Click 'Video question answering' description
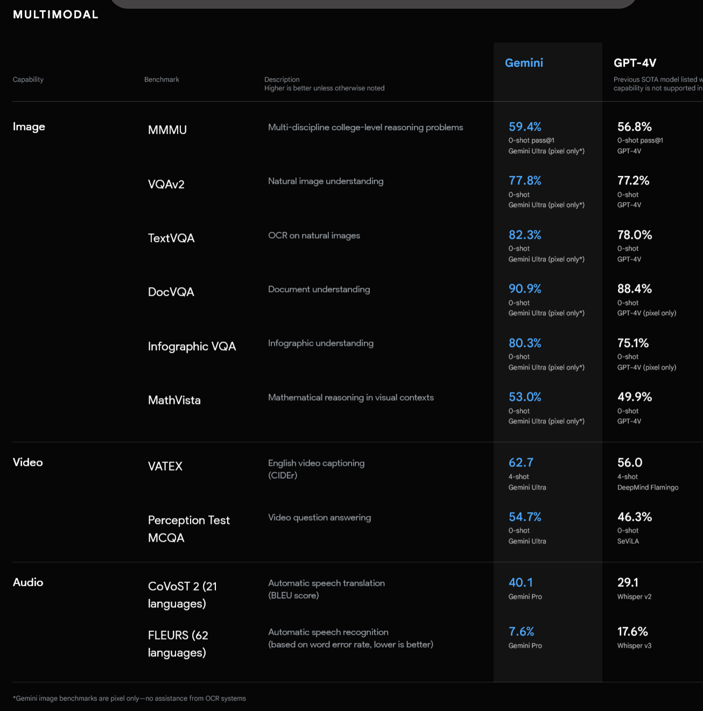The width and height of the screenshot is (703, 711). (320, 517)
